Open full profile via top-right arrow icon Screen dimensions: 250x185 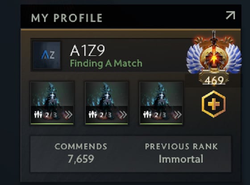[x=230, y=16]
